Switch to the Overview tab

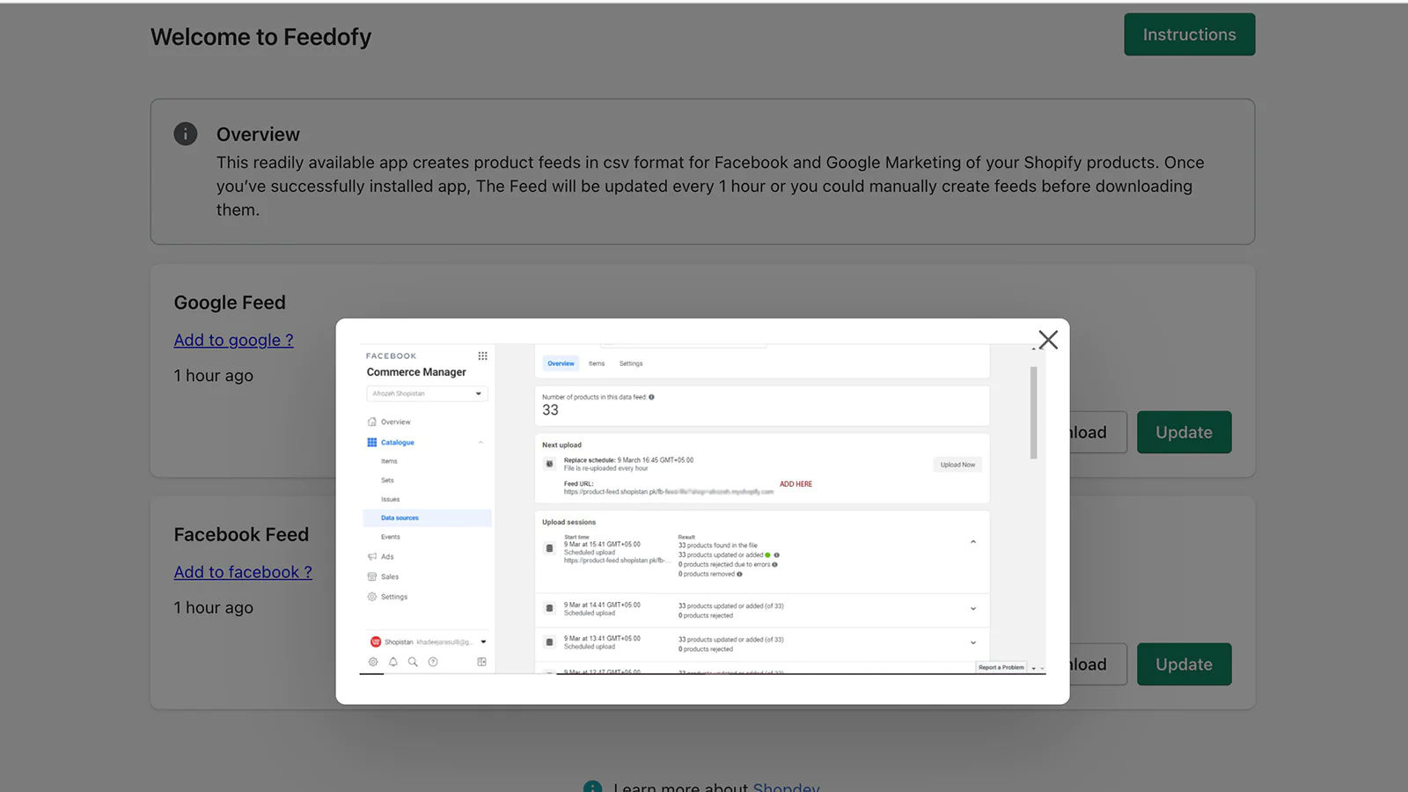coord(561,363)
